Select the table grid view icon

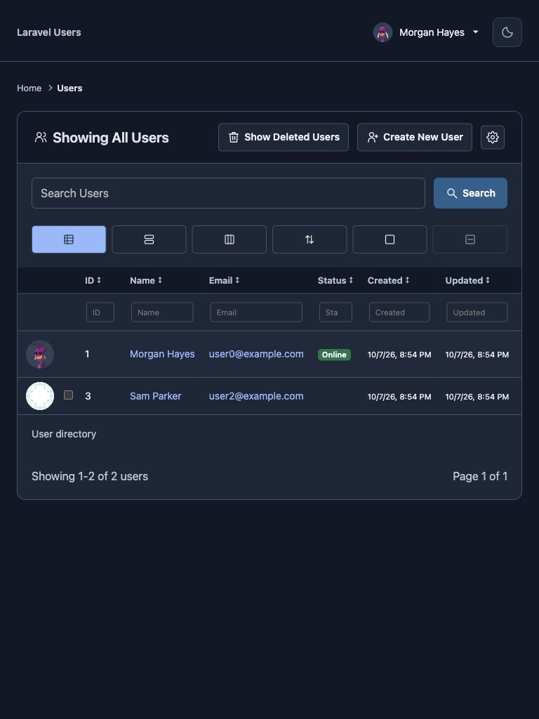tap(69, 239)
